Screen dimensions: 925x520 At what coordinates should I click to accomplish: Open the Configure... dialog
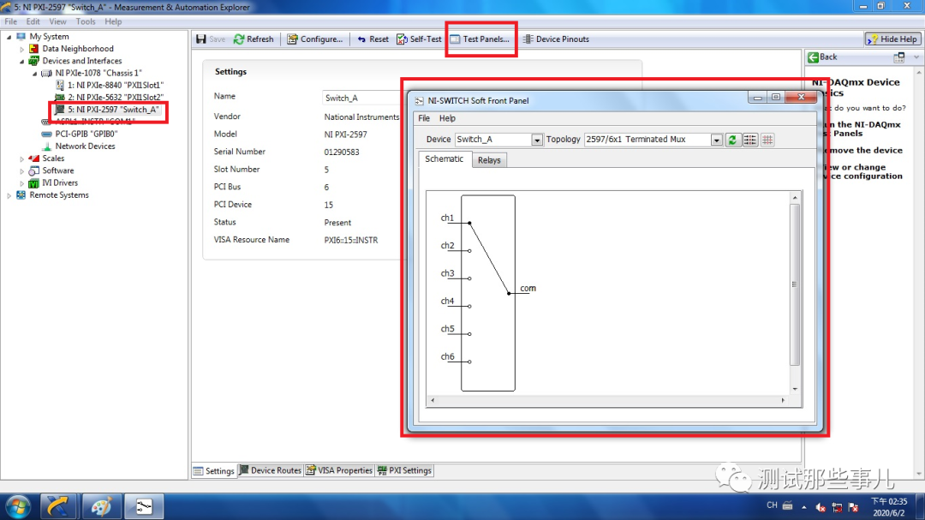click(x=315, y=39)
